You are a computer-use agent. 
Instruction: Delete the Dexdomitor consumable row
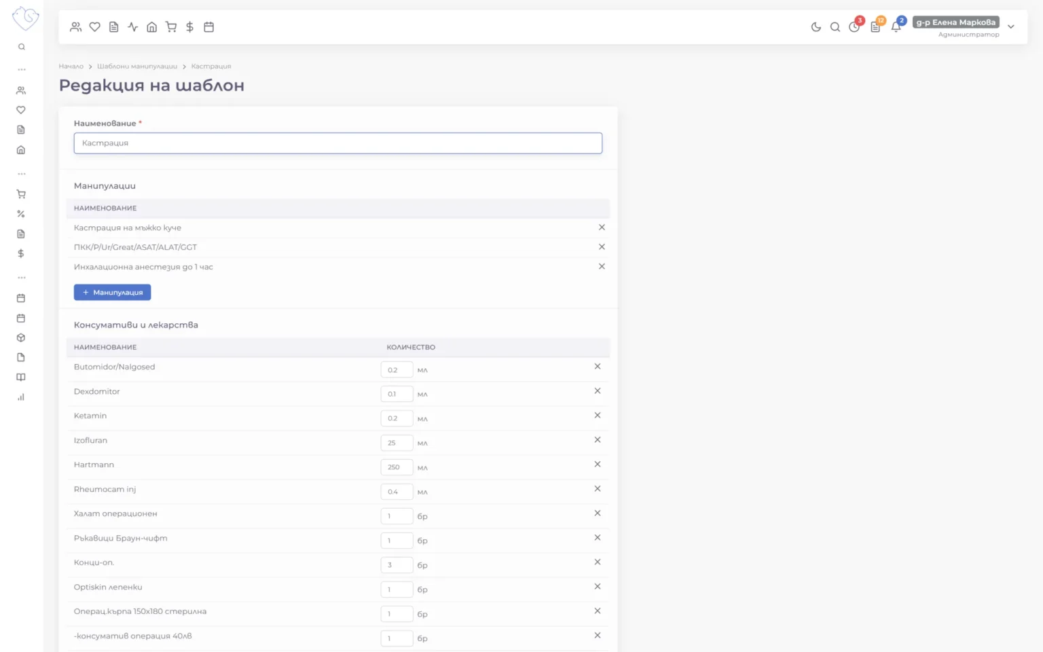point(598,391)
